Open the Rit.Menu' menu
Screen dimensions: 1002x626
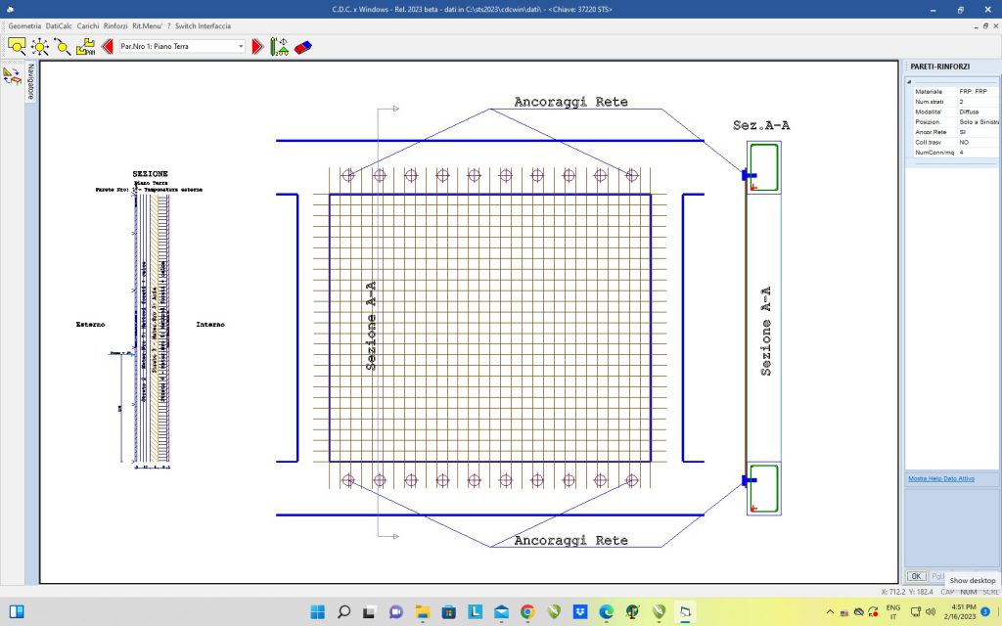pos(147,26)
